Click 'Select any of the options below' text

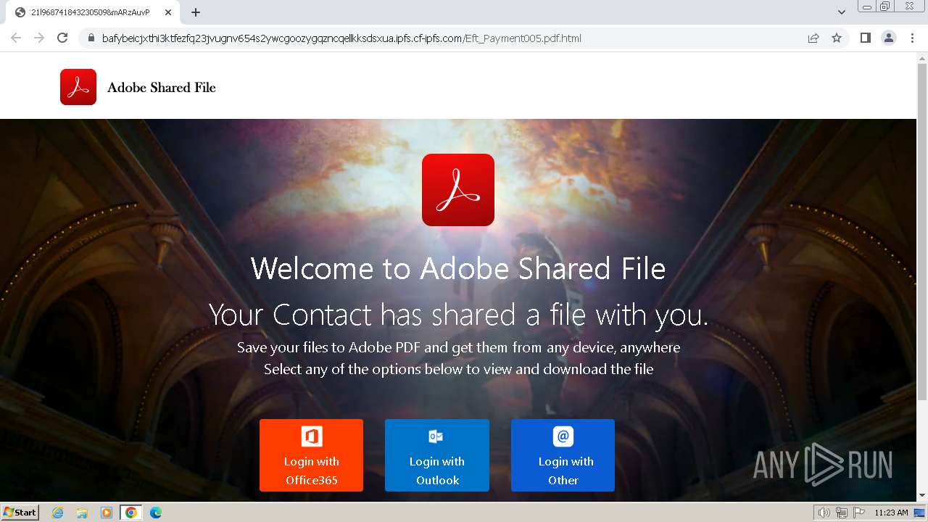[458, 369]
